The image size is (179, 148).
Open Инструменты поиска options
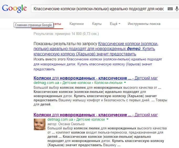click(x=144, y=24)
